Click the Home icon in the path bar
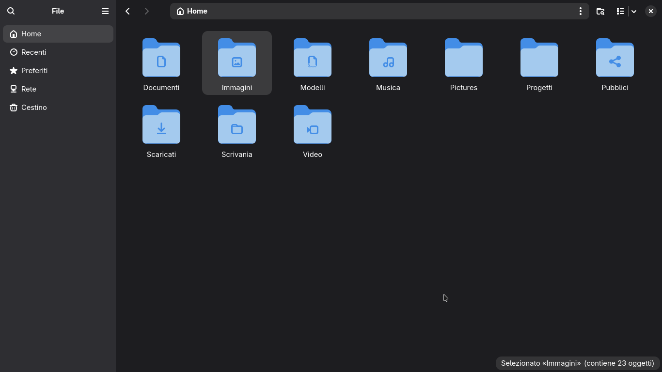This screenshot has width=662, height=372. point(180,11)
